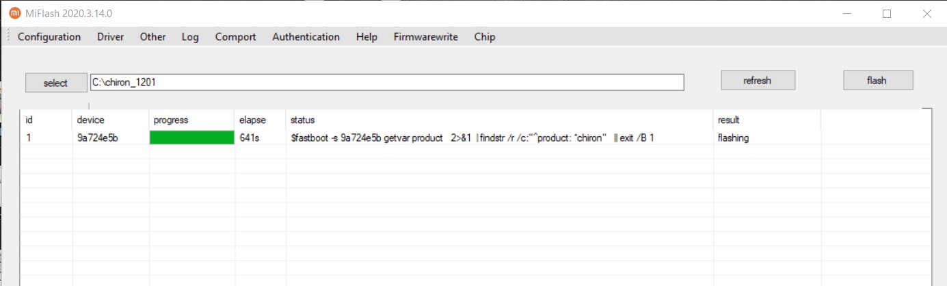Click the refresh button
The height and width of the screenshot is (286, 947).
pyautogui.click(x=757, y=80)
